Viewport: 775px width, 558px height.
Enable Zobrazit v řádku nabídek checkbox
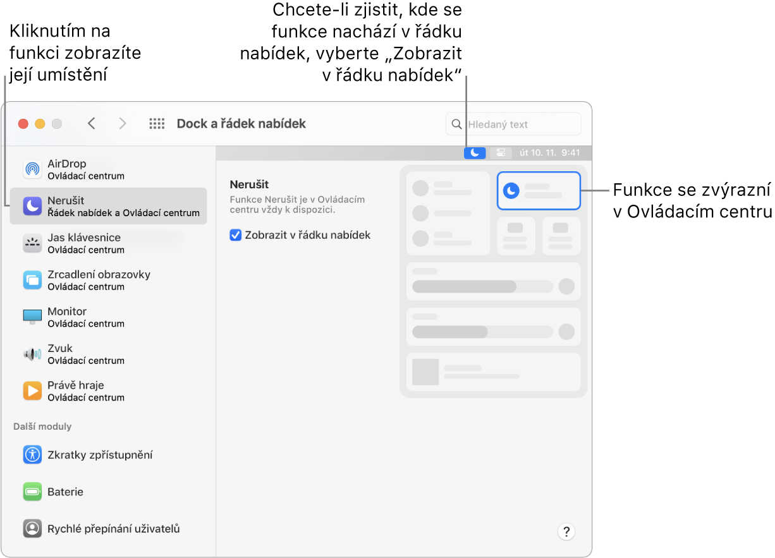tap(236, 234)
